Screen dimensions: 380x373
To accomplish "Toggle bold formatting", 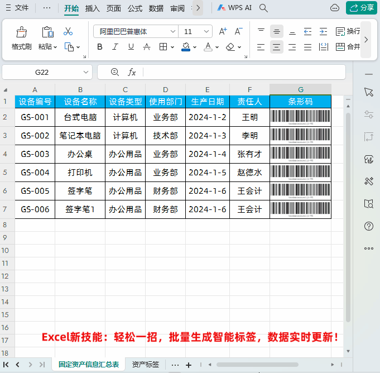I will point(100,46).
